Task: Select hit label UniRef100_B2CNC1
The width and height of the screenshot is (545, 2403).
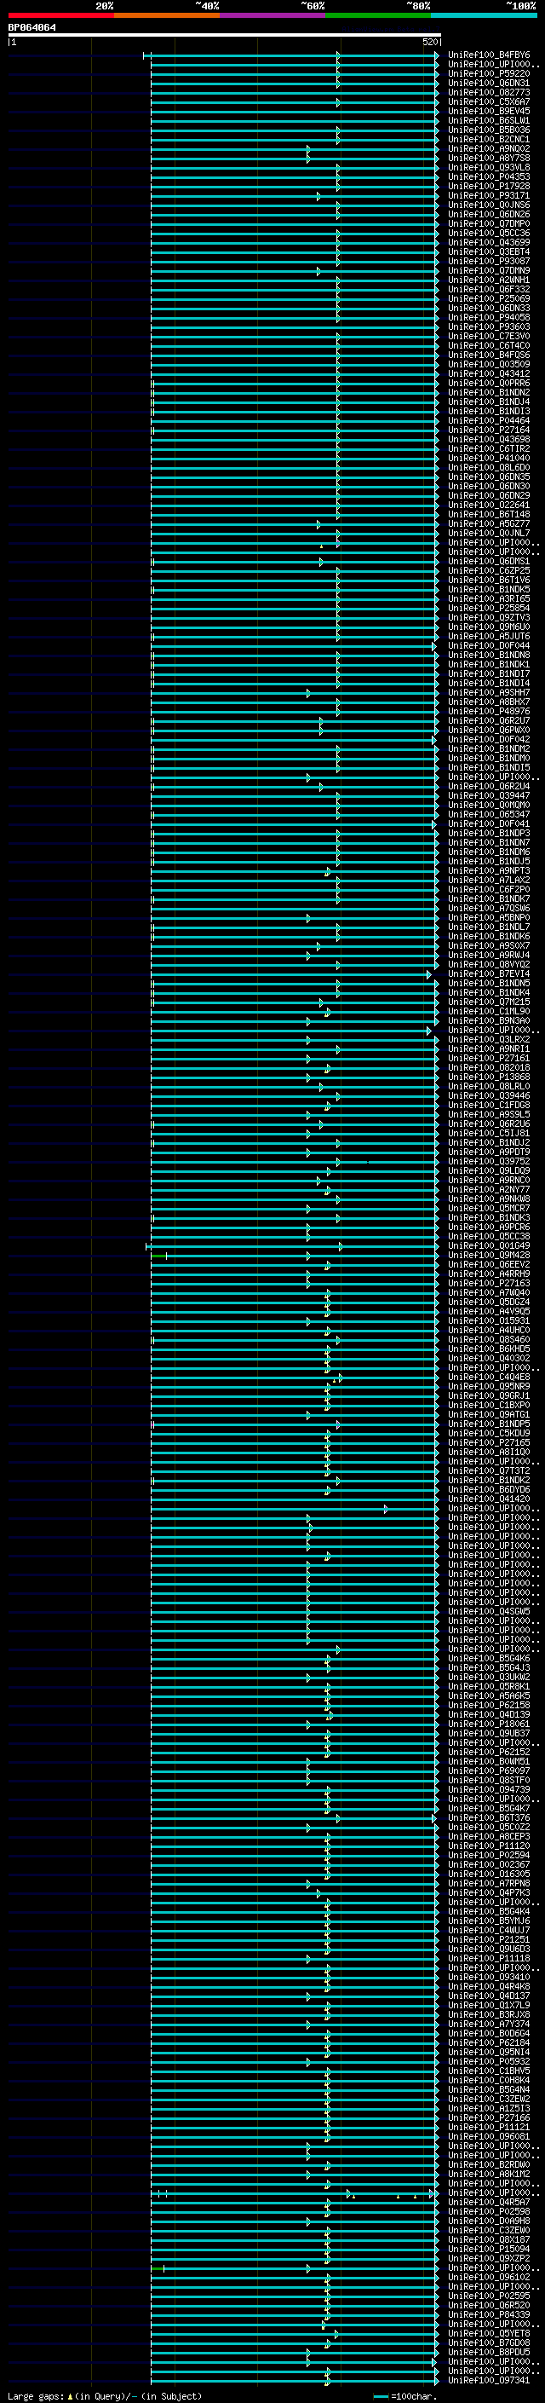Action: click(x=489, y=139)
